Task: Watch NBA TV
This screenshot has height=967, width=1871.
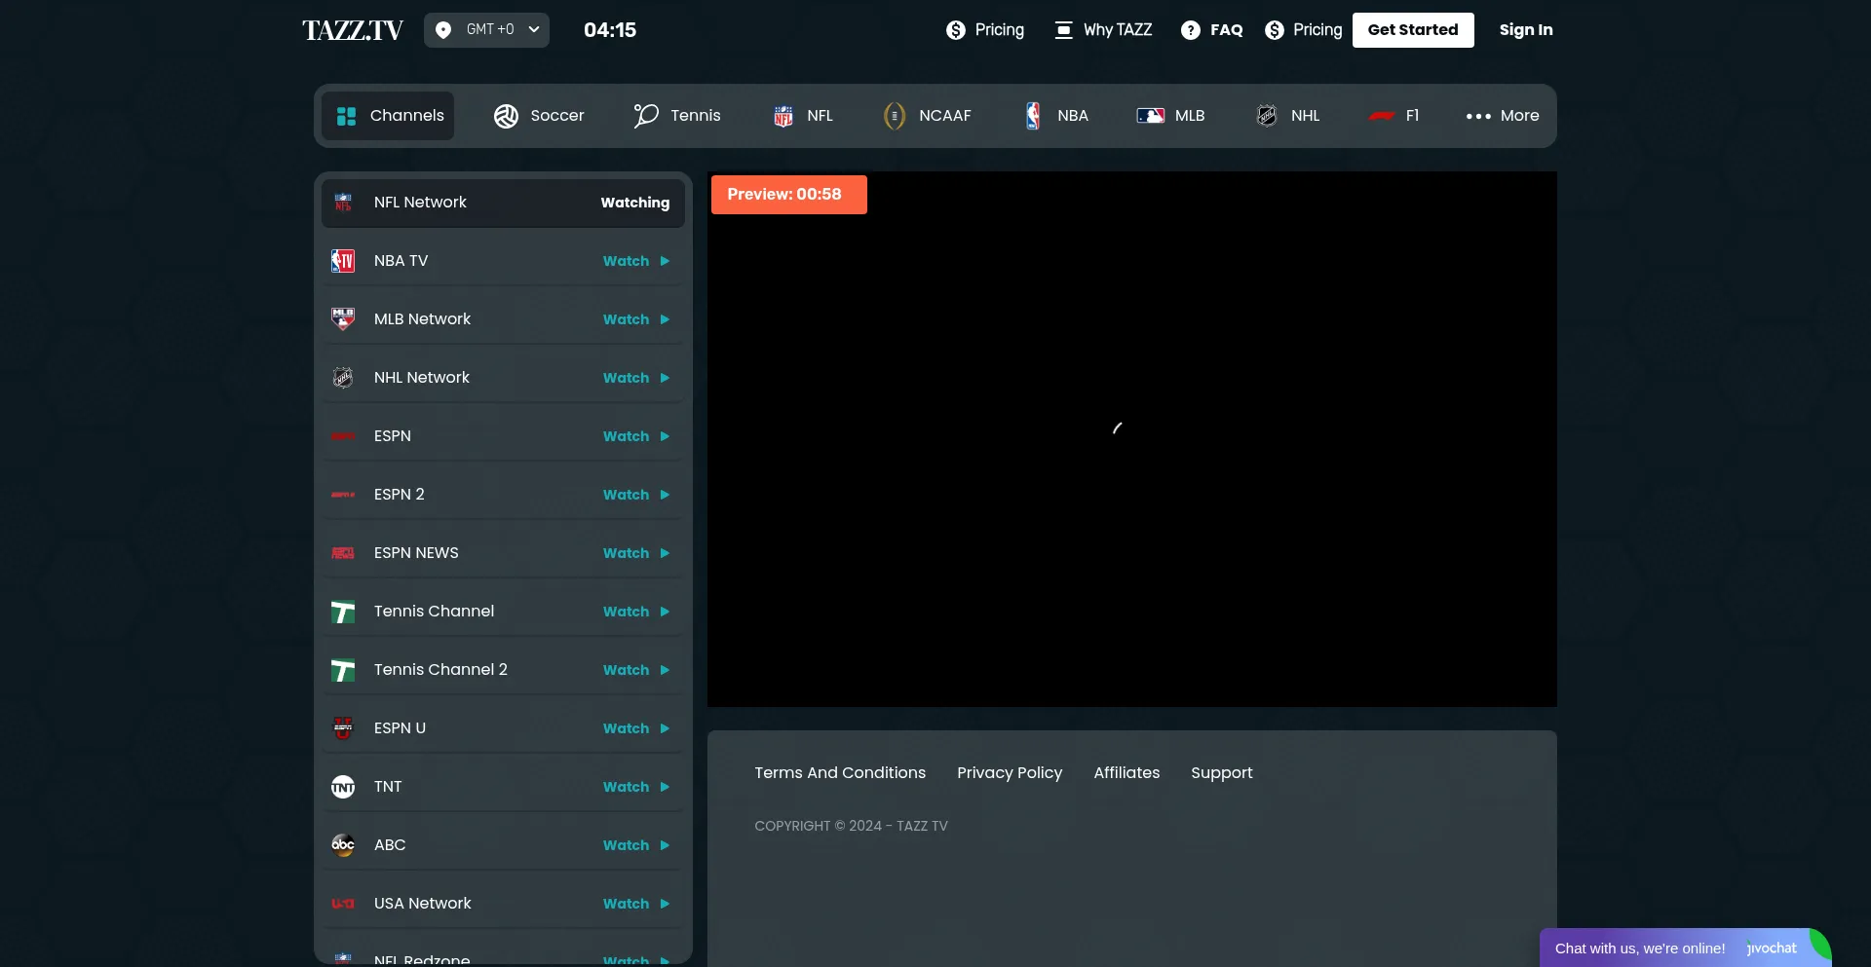Action: point(636,261)
